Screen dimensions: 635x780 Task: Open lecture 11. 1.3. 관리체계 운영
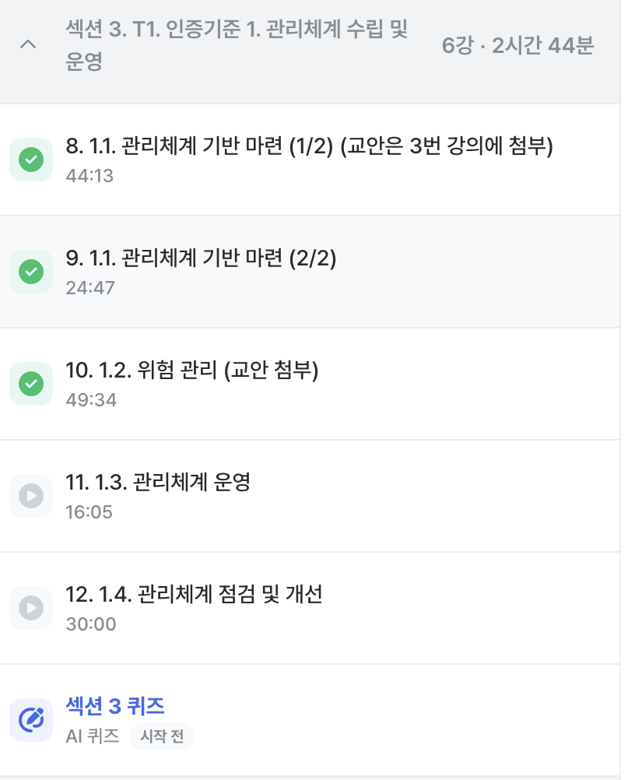pos(158,483)
